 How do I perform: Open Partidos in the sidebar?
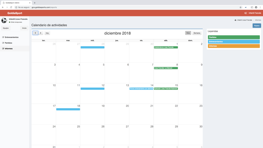(x=8, y=43)
